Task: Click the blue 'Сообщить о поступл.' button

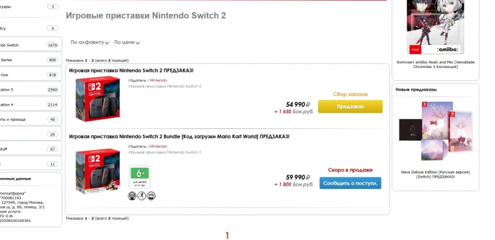Action: 350,183
